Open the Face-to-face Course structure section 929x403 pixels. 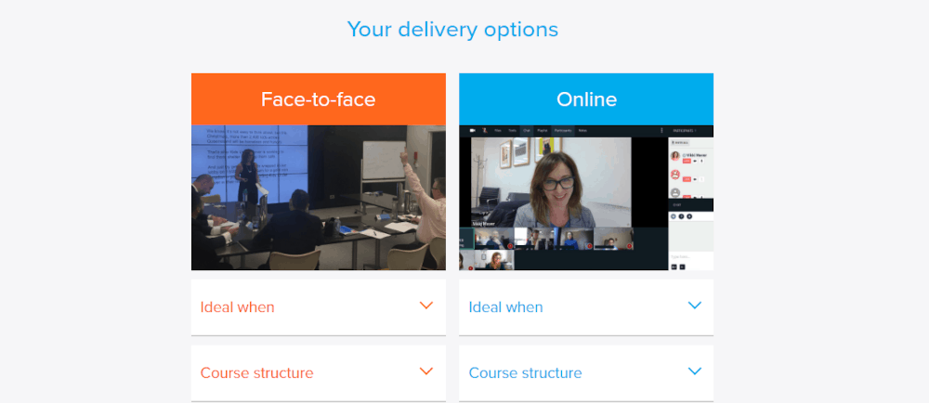(318, 372)
